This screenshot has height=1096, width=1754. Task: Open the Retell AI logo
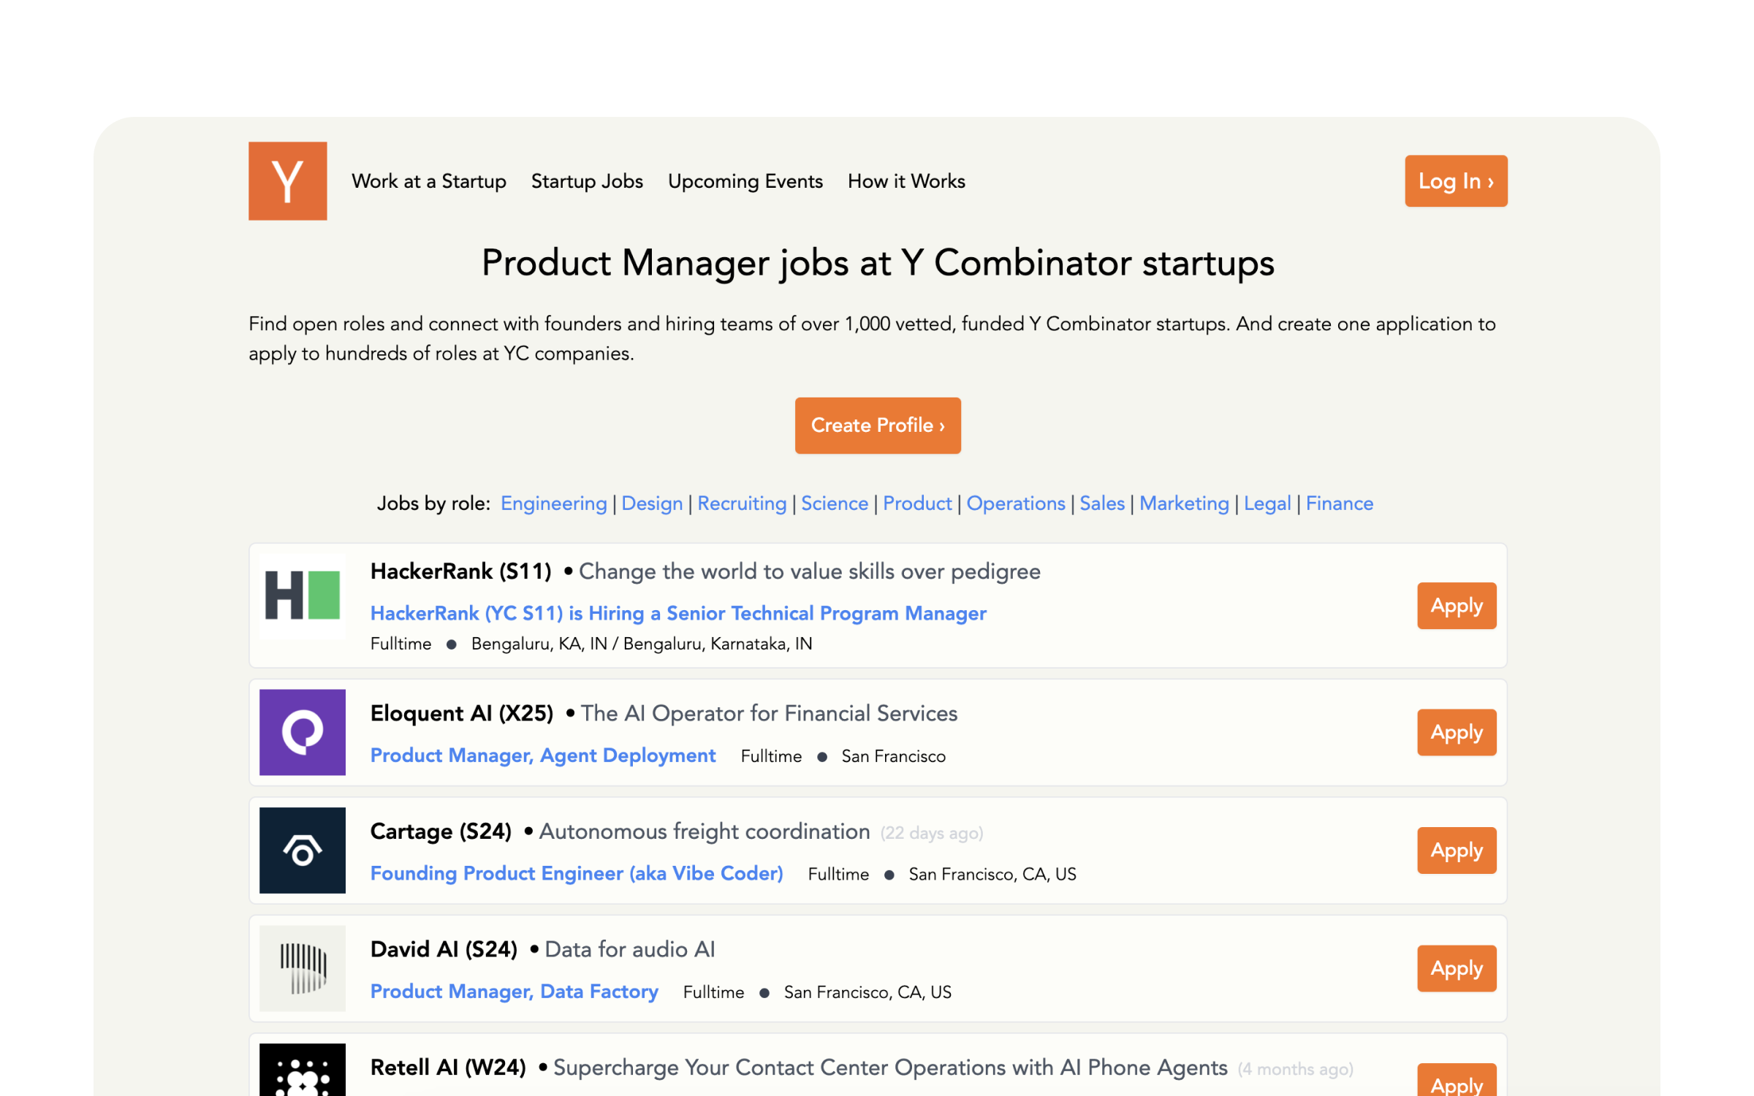(302, 1070)
